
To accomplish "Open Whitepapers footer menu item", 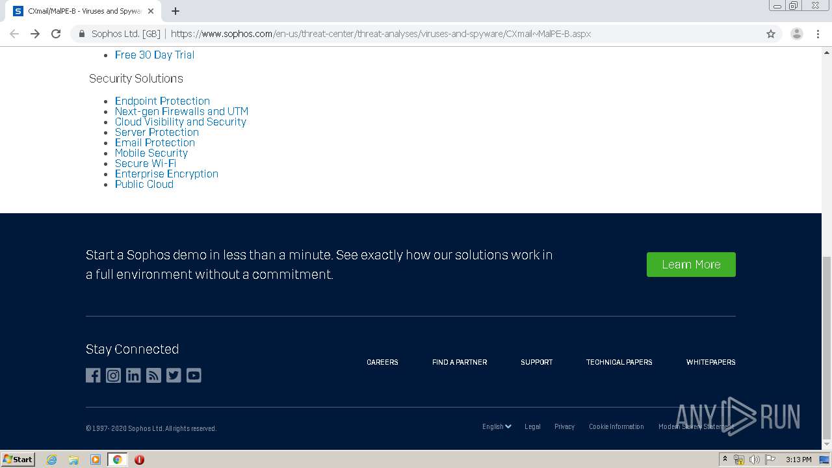I will 711,362.
